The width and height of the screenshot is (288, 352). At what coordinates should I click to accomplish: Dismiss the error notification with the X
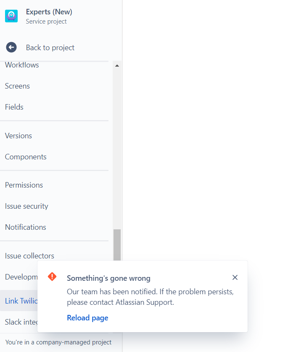coord(235,277)
